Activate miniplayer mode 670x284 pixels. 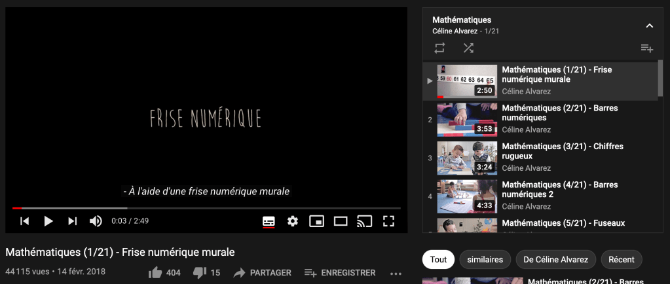[316, 221]
